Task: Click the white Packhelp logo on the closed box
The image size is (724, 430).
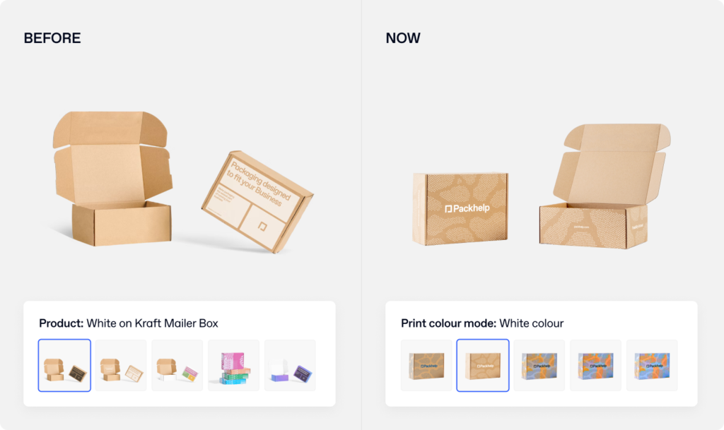Action: (467, 208)
